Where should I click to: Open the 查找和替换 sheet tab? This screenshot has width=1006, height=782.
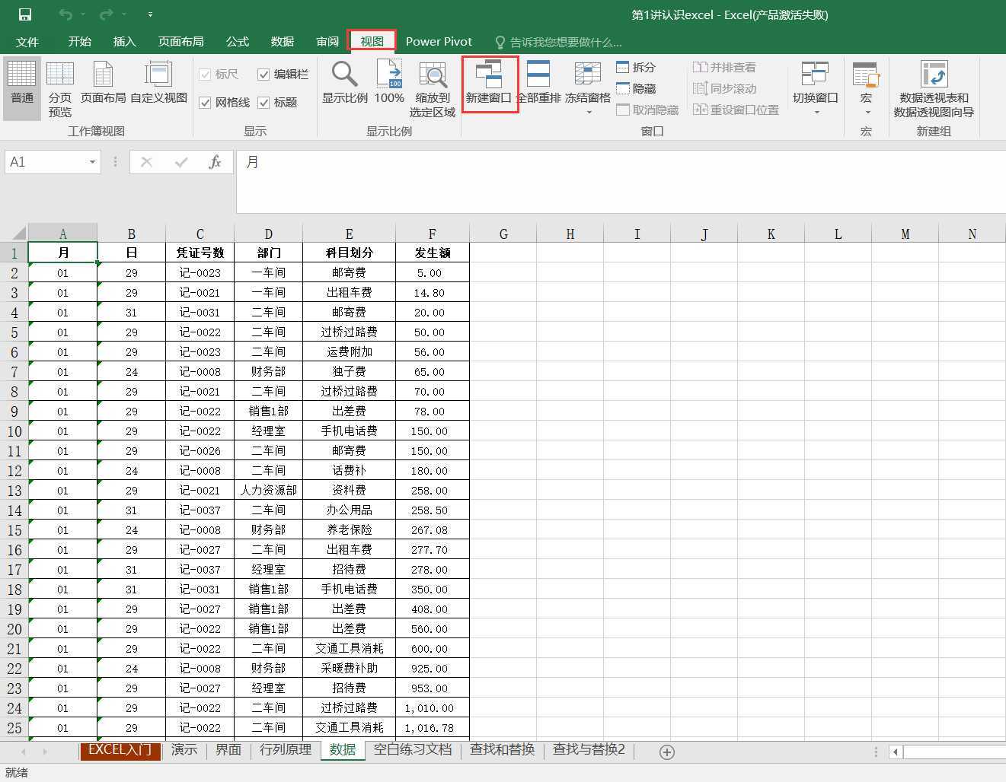(503, 750)
